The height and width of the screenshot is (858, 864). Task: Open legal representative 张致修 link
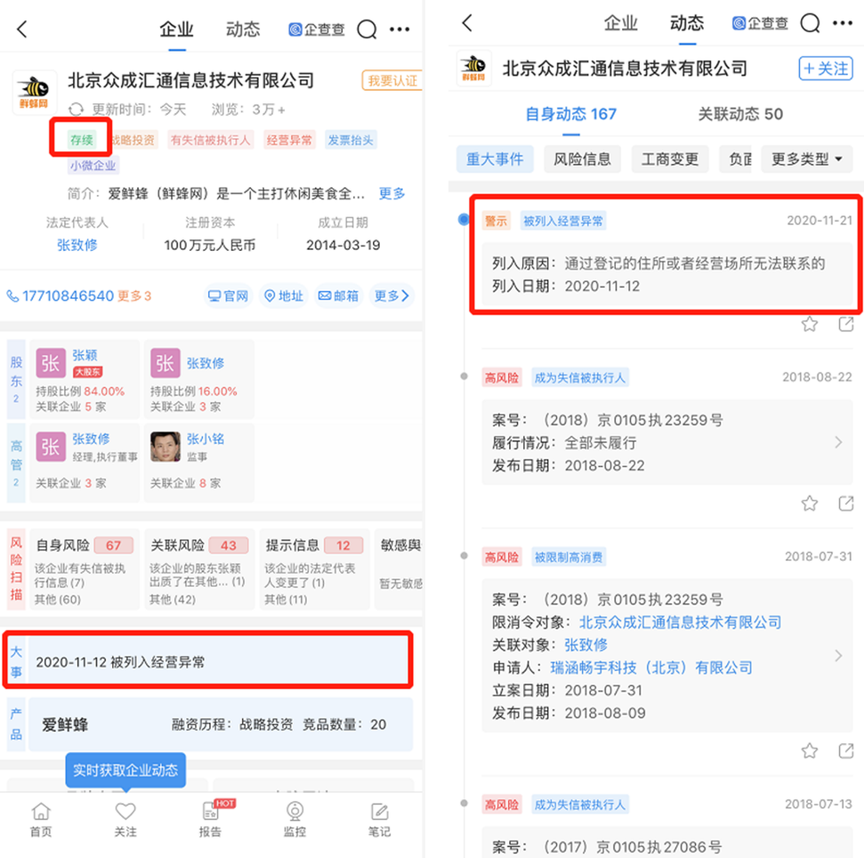pyautogui.click(x=77, y=246)
